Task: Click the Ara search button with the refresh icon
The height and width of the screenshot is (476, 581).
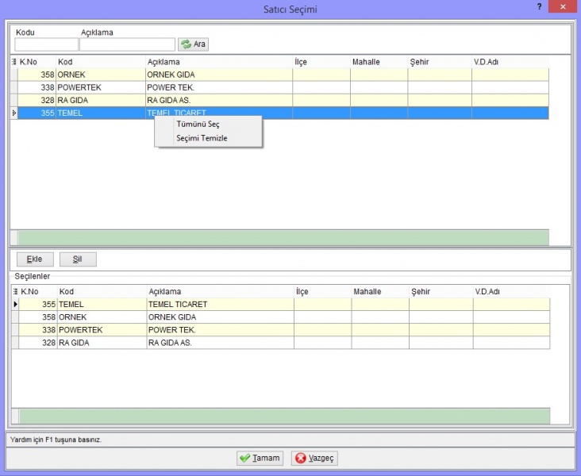Action: pos(193,44)
